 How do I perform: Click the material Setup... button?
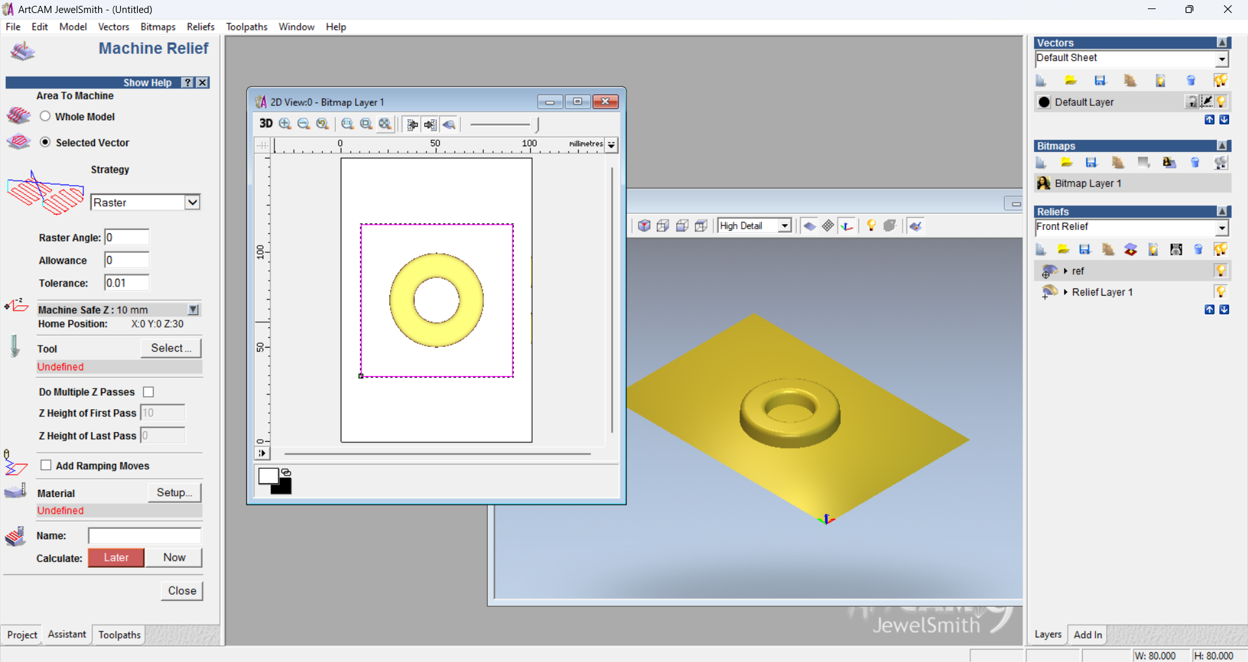click(x=174, y=492)
